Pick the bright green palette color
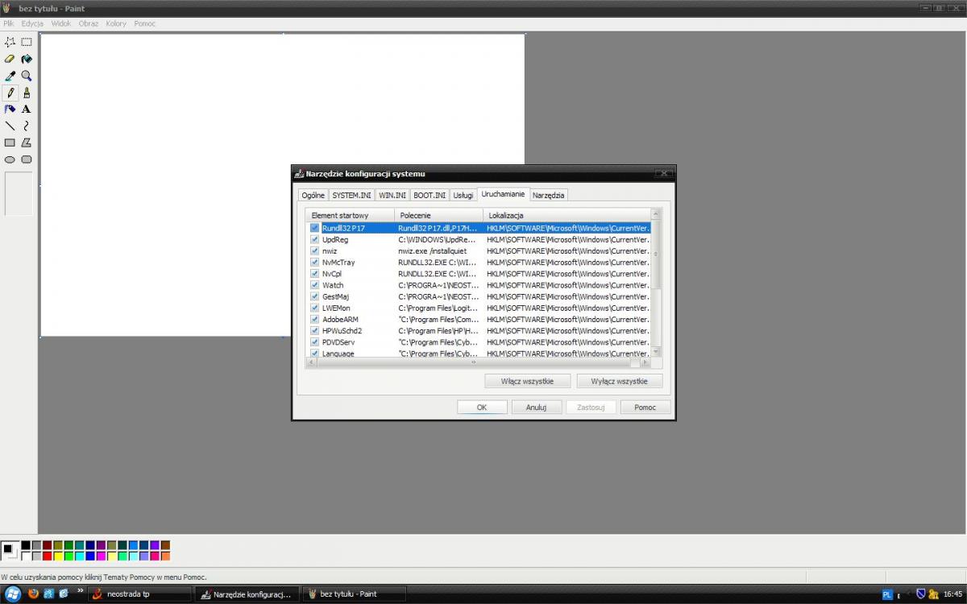The width and height of the screenshot is (967, 604). pyautogui.click(x=69, y=556)
